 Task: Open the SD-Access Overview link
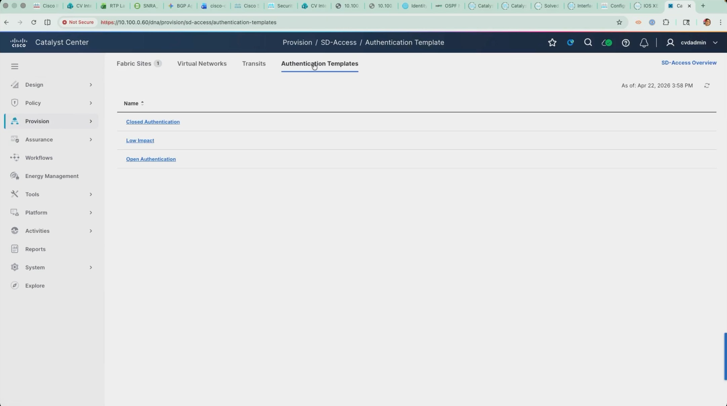pyautogui.click(x=689, y=63)
